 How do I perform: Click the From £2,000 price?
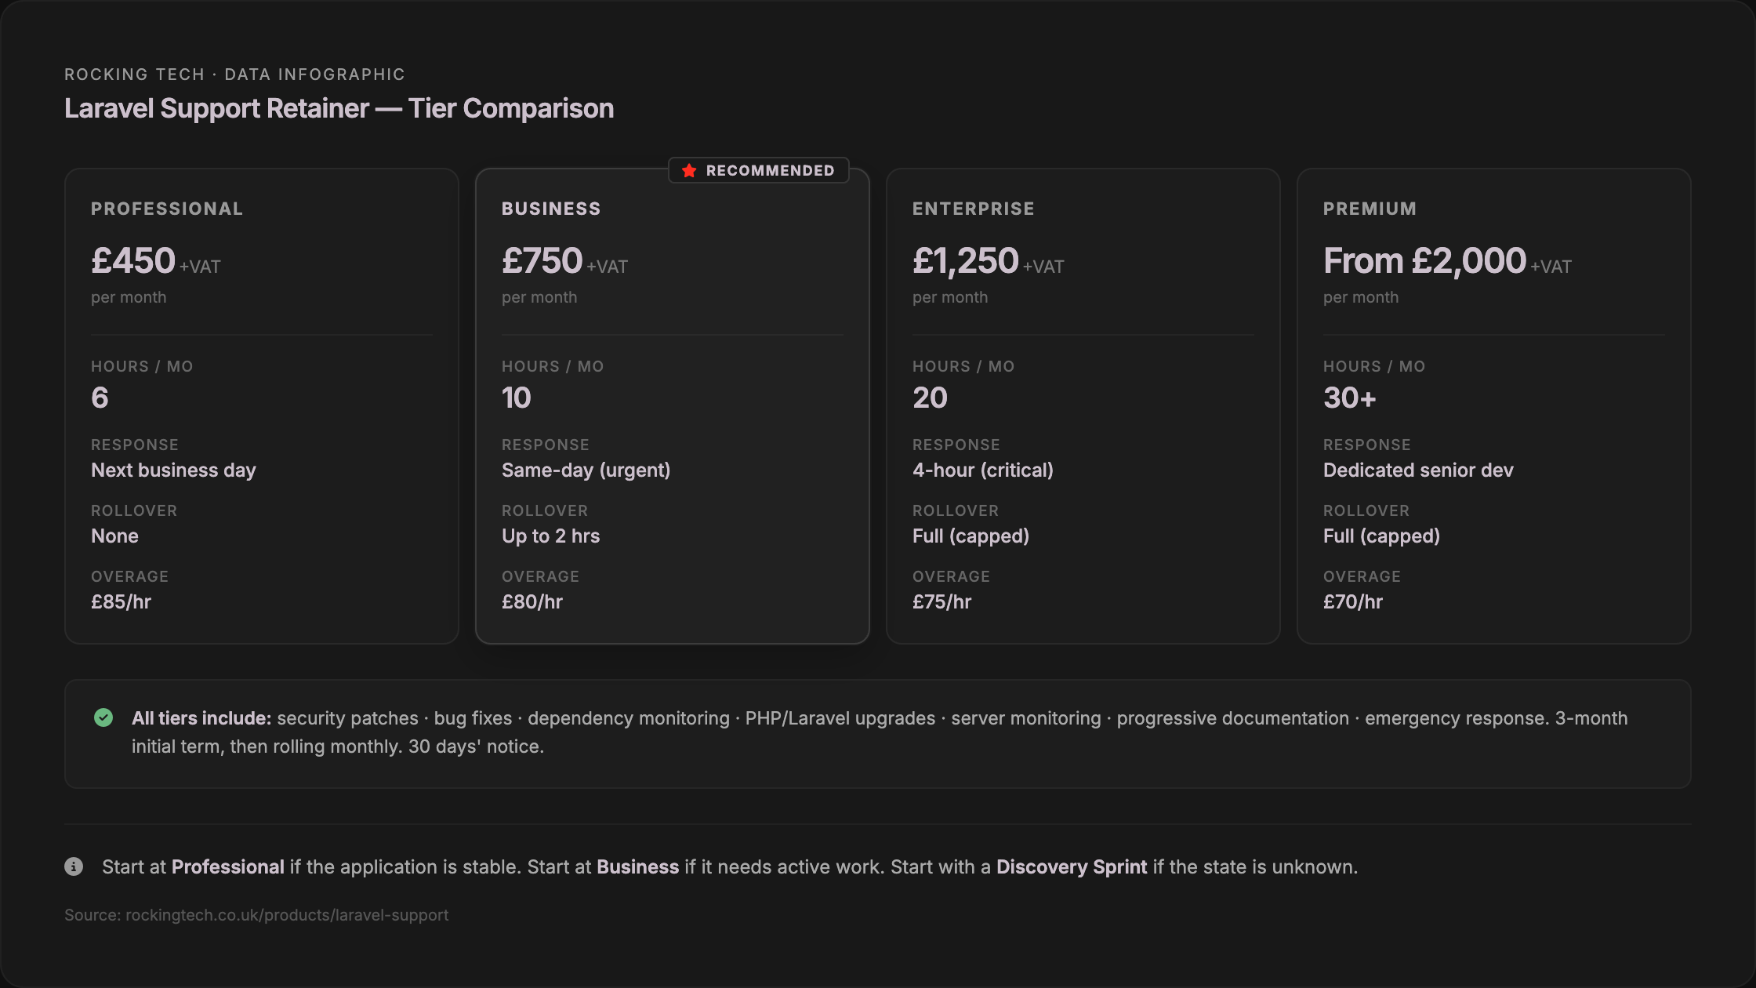[x=1425, y=260]
